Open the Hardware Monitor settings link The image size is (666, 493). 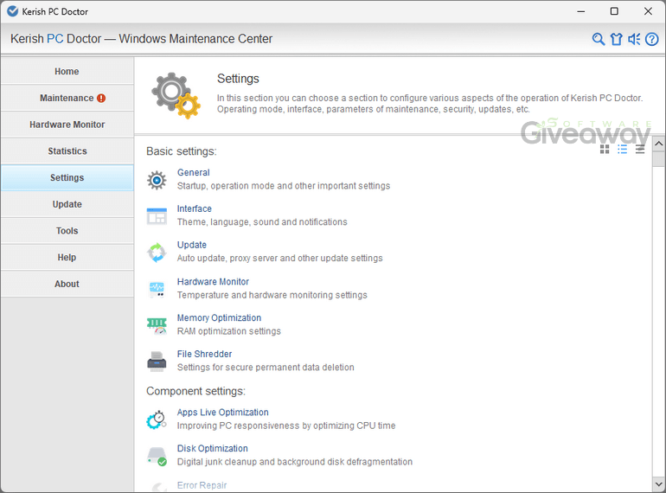(213, 282)
